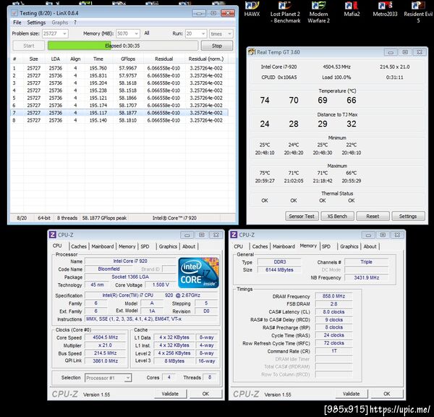434x417 pixels.
Task: Open the Settings menu in LinX
Action: [36, 22]
